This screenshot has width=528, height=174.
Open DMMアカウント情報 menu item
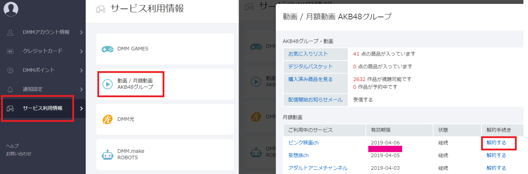pos(43,32)
